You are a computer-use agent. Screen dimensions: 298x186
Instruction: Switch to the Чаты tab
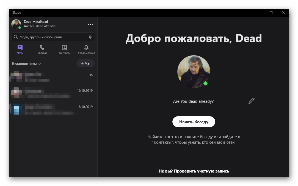click(x=20, y=49)
